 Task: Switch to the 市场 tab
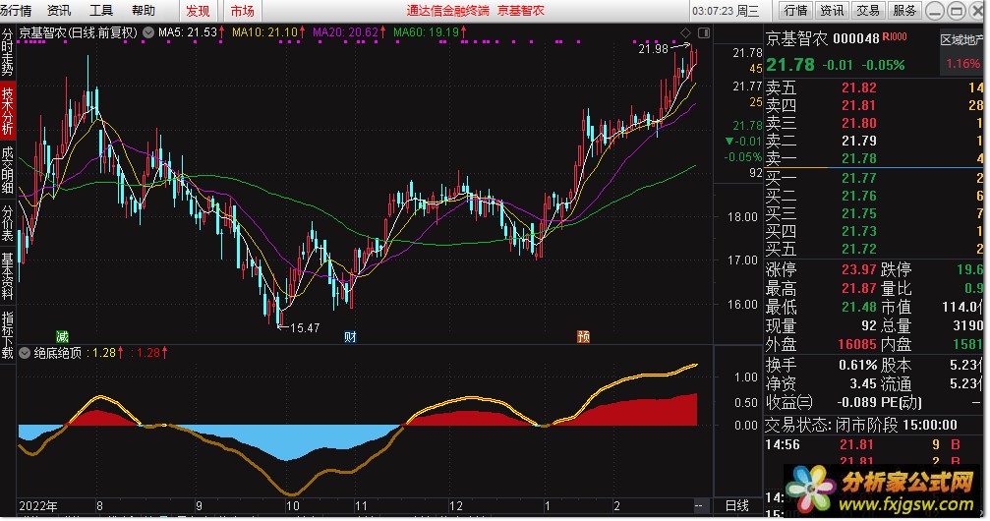click(x=242, y=11)
